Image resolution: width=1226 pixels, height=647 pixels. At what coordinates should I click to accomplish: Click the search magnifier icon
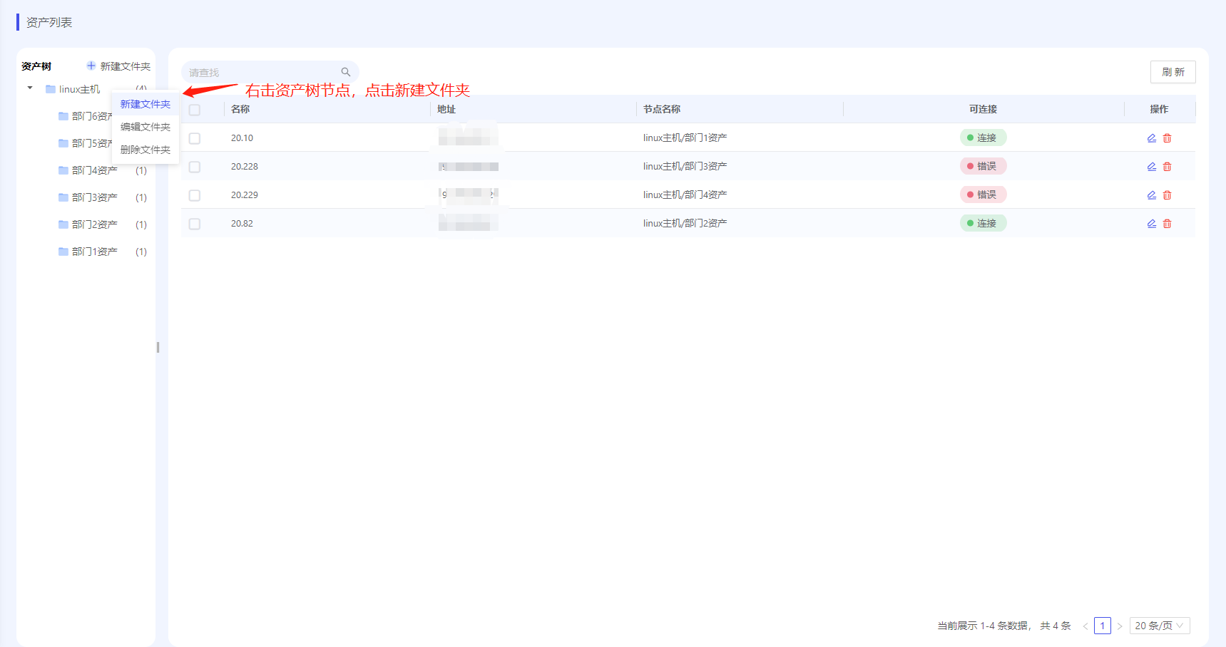346,72
